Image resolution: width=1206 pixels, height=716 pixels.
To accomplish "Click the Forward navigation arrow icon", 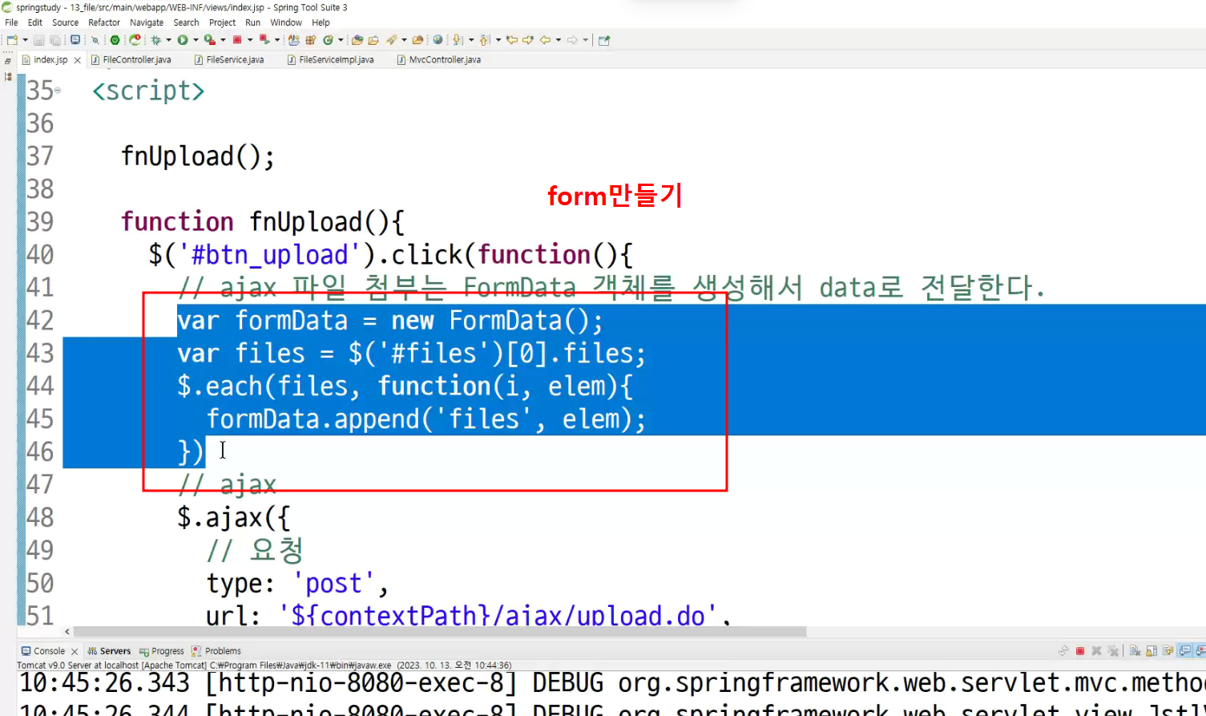I will click(572, 40).
